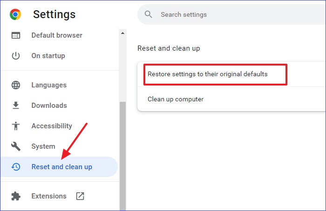Click the download arrow icon in the sidebar
This screenshot has width=326, height=211.
(16, 105)
